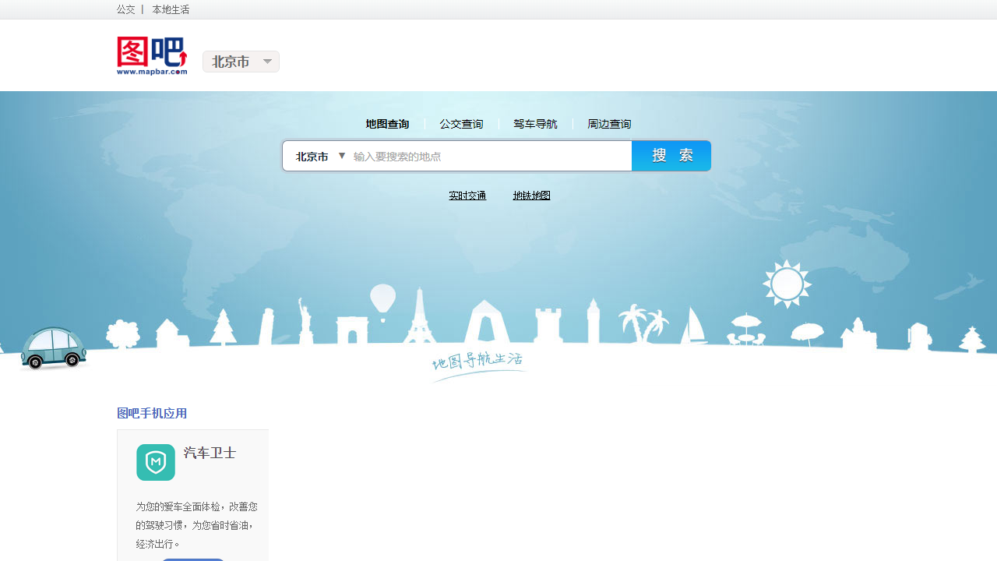The image size is (997, 561).
Task: Click the cartoon car illustration on the left
Action: tap(53, 348)
